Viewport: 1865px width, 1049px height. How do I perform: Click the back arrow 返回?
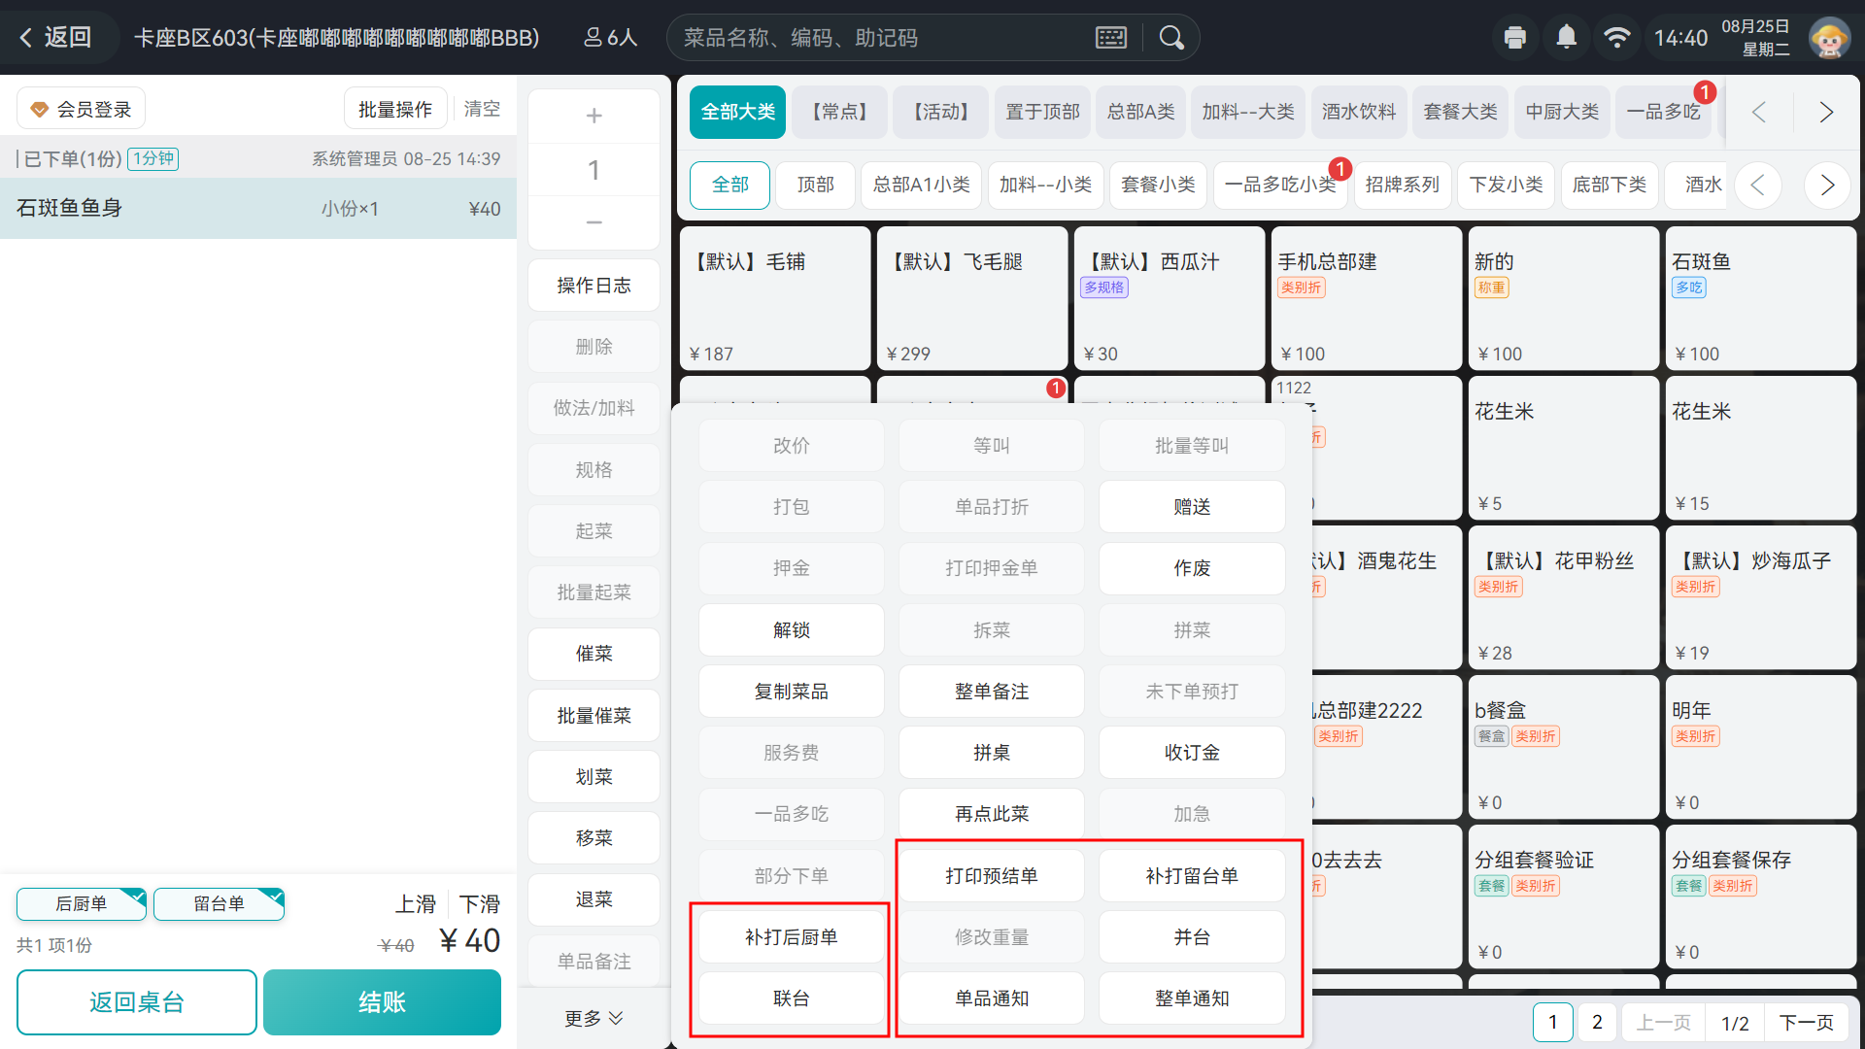(x=55, y=37)
